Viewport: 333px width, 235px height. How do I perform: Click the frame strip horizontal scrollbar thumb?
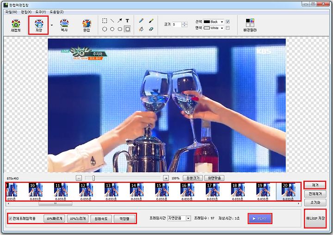pos(55,204)
